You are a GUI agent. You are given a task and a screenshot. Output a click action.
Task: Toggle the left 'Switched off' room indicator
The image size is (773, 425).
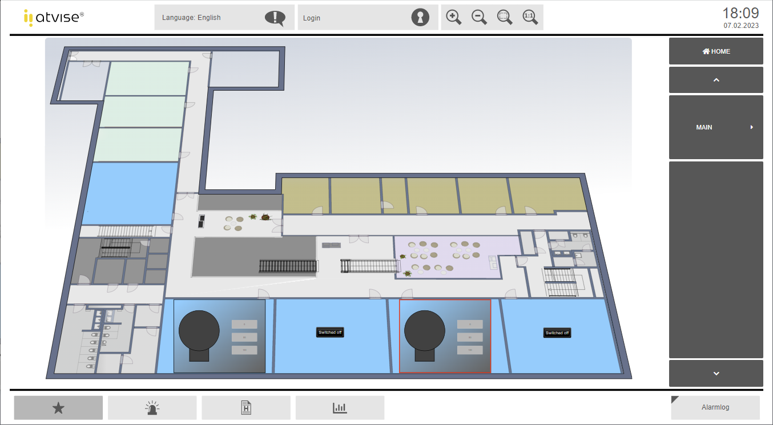(x=331, y=332)
